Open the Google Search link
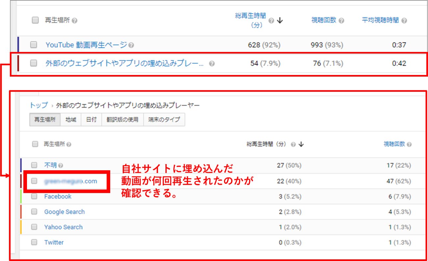 tap(64, 212)
